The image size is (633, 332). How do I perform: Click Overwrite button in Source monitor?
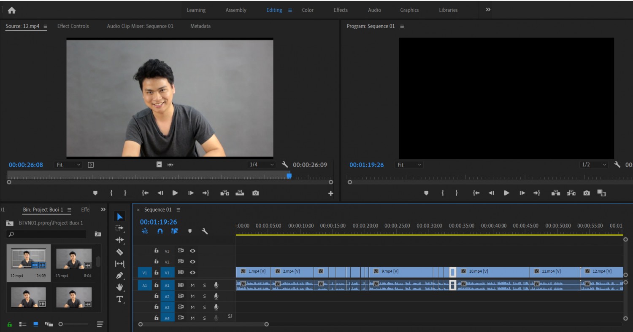[240, 193]
